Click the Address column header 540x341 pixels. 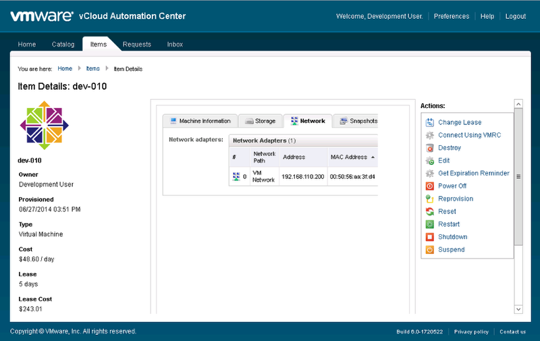303,157
